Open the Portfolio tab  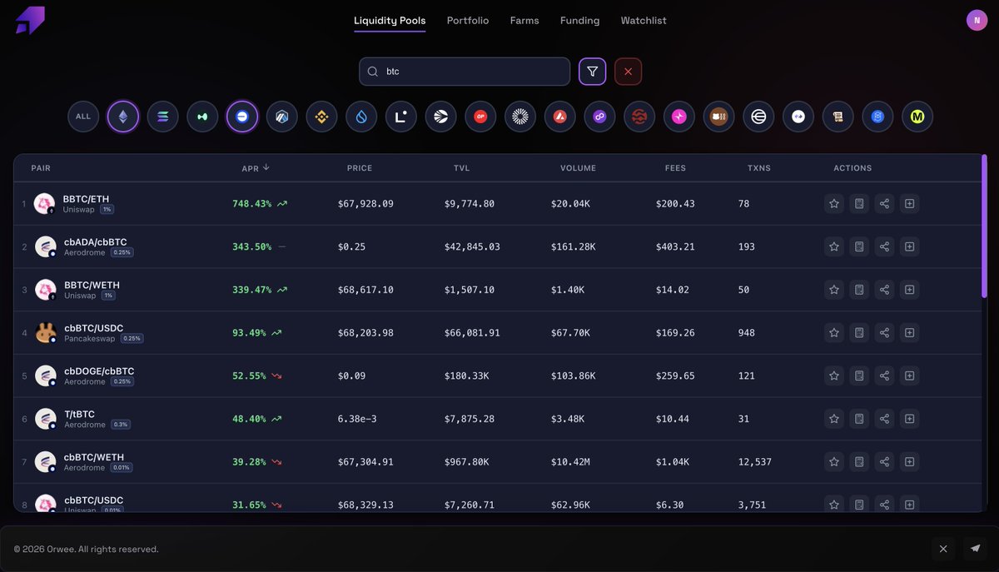(468, 20)
